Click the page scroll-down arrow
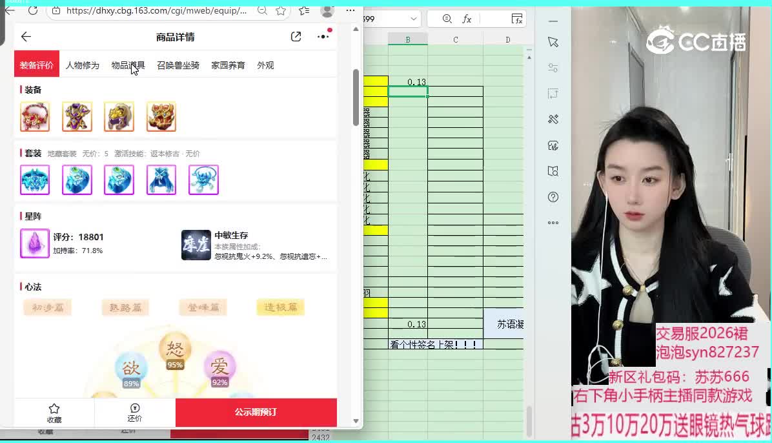772x443 pixels. point(356,421)
